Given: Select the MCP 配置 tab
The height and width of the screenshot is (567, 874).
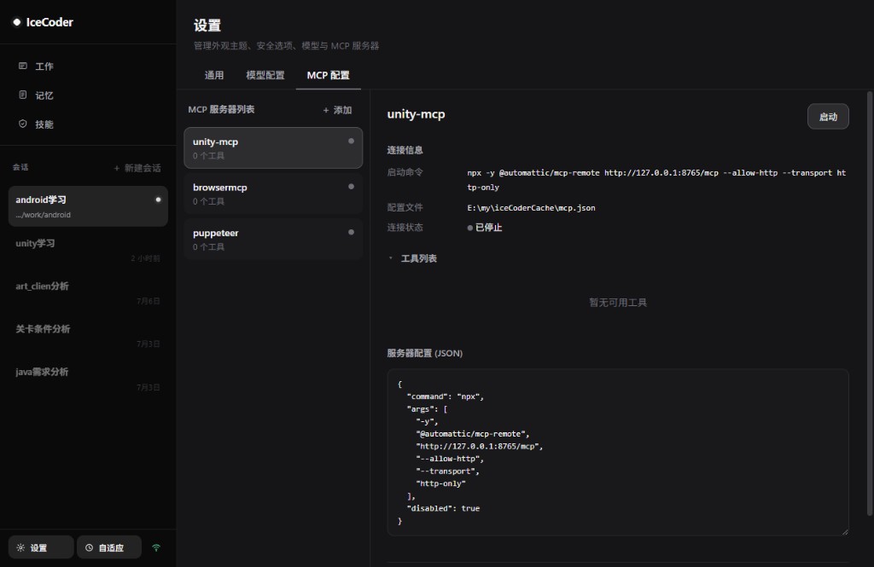Looking at the screenshot, I should (x=329, y=75).
